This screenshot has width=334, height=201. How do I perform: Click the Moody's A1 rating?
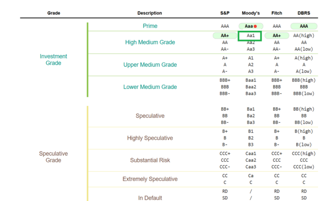pos(250,58)
